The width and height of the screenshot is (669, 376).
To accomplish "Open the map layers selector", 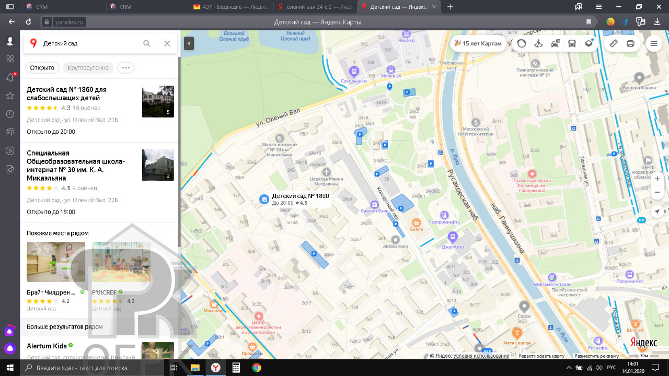I will (589, 43).
